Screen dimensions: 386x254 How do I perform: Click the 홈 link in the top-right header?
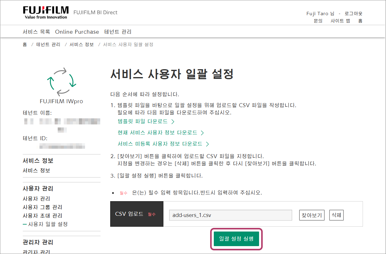coord(360,21)
